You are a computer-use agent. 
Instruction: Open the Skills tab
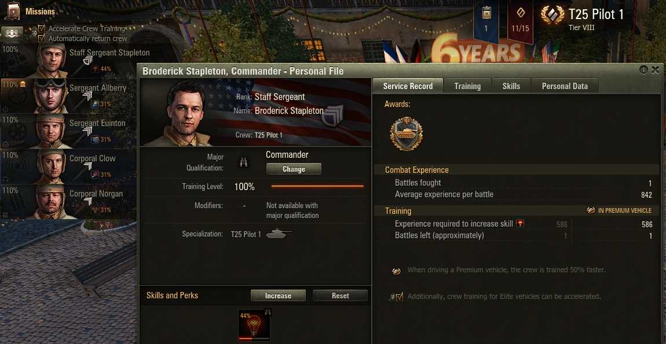pyautogui.click(x=511, y=86)
